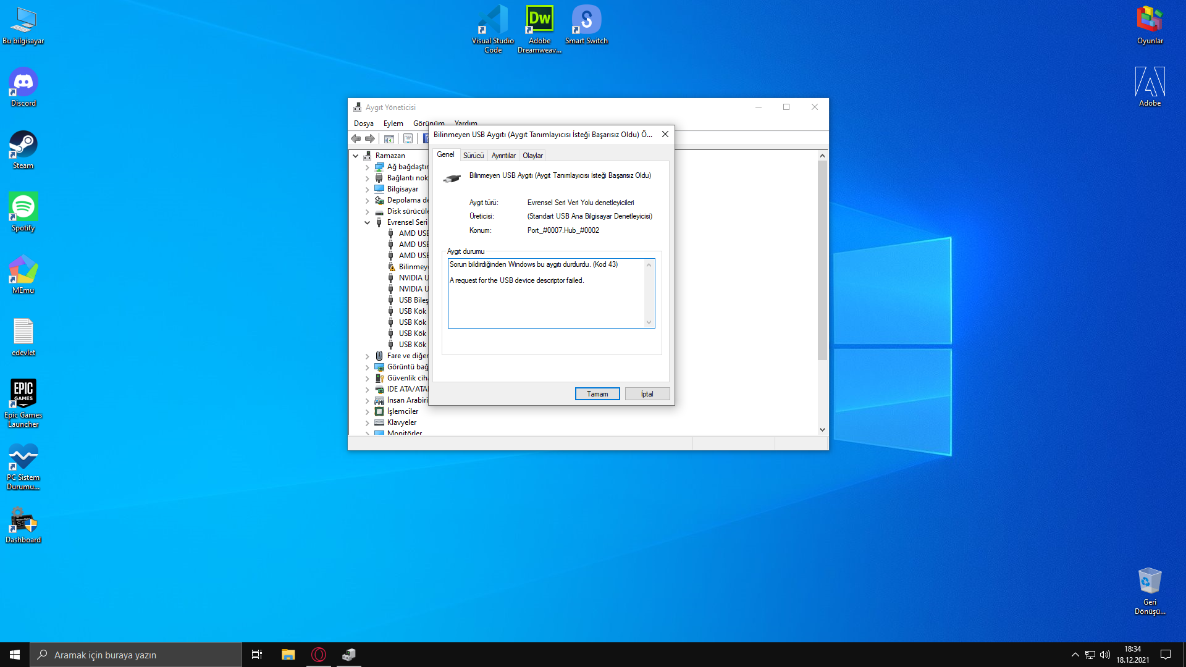Collapse the Ramazan root node
Image resolution: width=1186 pixels, height=667 pixels.
[x=356, y=156]
